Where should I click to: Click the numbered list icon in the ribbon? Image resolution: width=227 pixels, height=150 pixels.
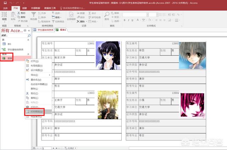click(x=164, y=15)
